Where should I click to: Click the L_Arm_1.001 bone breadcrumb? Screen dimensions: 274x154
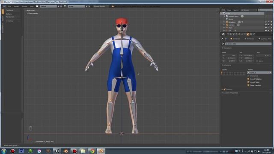[265, 38]
